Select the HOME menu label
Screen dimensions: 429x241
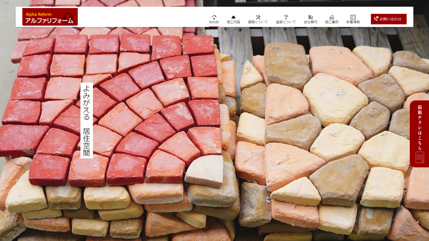(x=214, y=22)
